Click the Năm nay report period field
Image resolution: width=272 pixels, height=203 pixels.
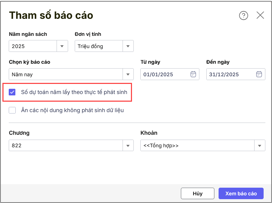click(x=65, y=74)
